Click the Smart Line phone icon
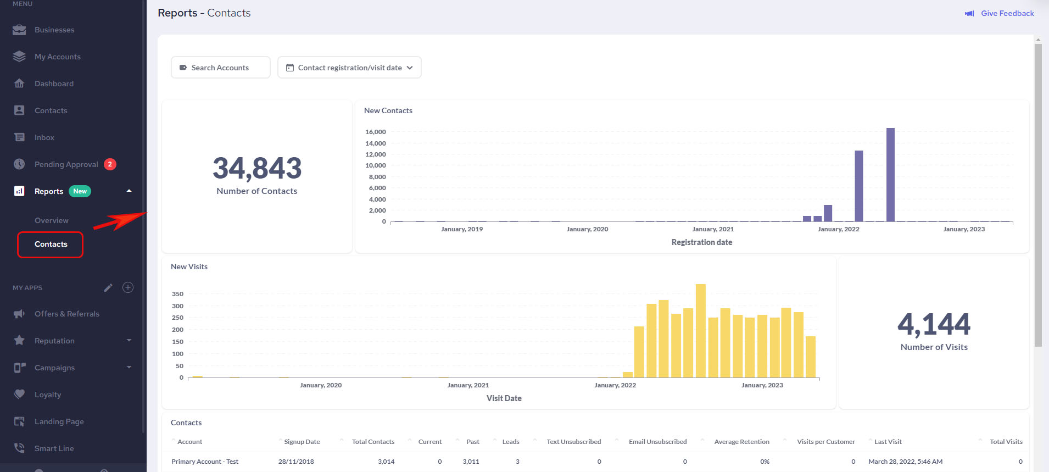 click(19, 448)
